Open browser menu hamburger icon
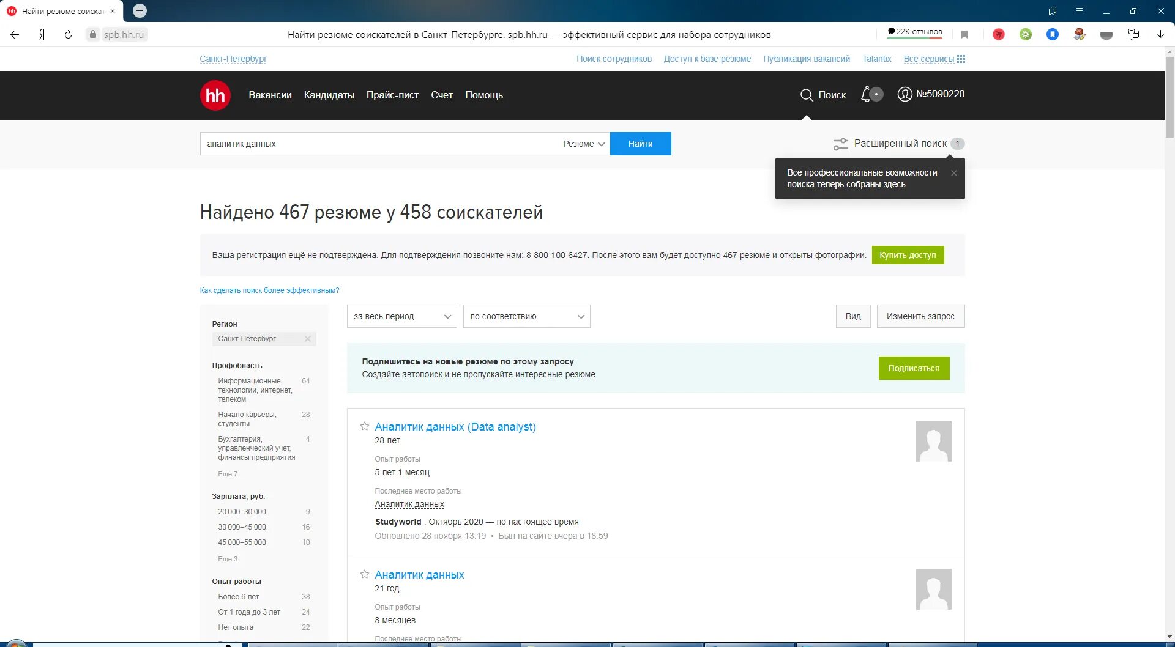The image size is (1175, 647). tap(1080, 11)
